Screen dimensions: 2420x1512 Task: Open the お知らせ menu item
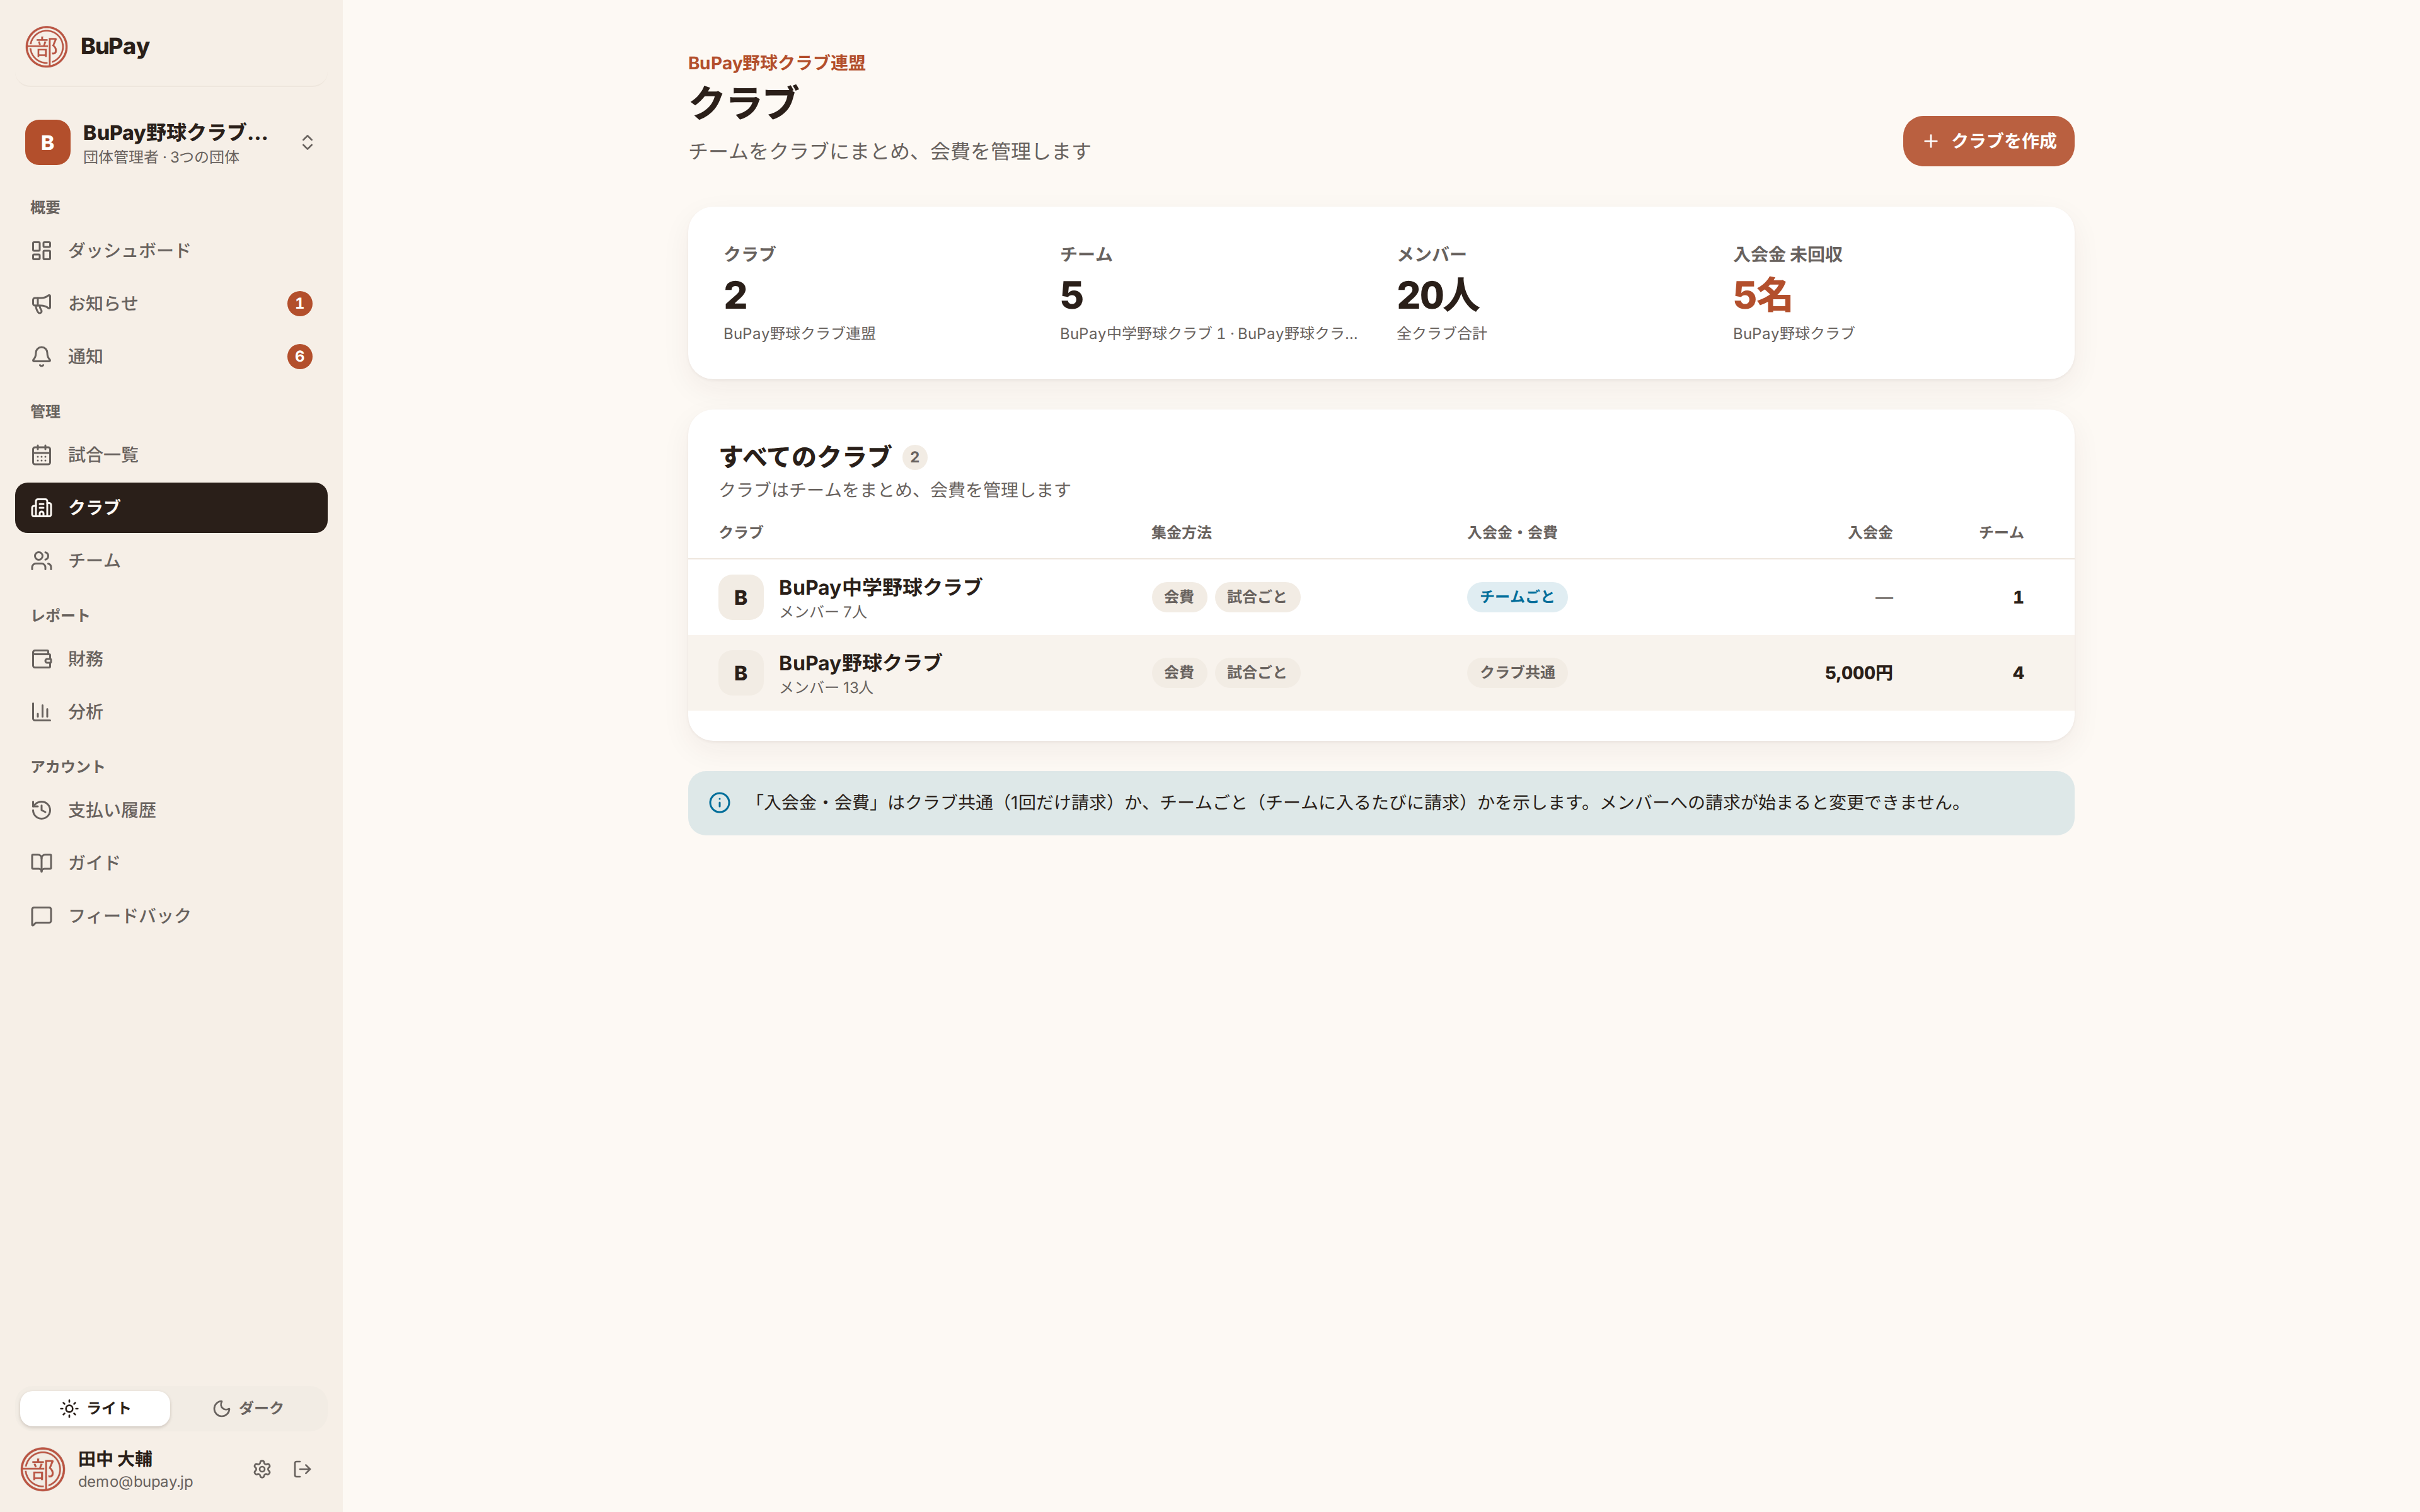(171, 303)
